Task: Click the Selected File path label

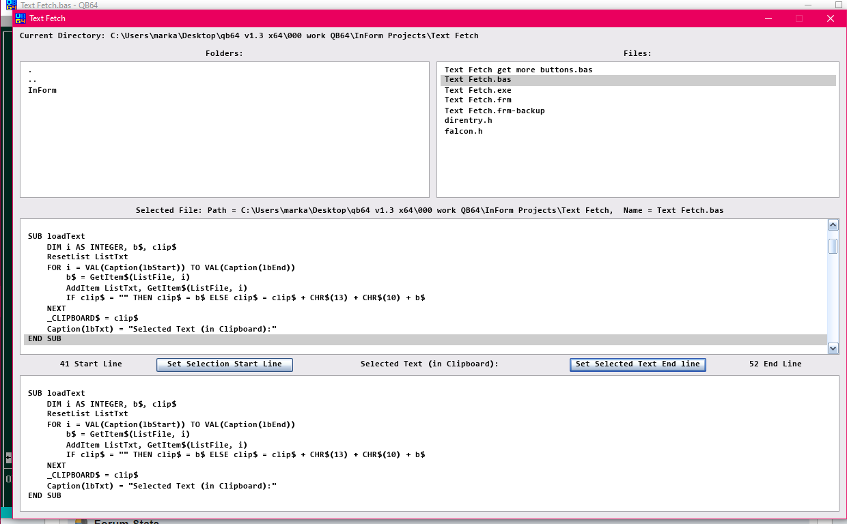Action: pos(430,210)
